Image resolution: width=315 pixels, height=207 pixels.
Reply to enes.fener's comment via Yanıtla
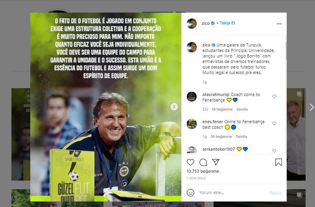(x=241, y=137)
